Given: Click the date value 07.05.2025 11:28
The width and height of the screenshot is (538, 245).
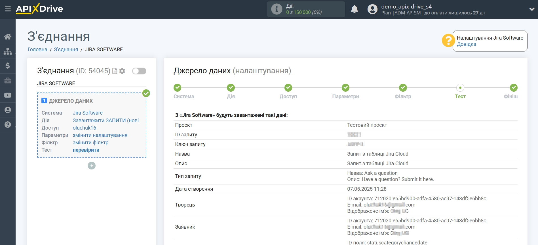Looking at the screenshot, I should tap(367, 189).
